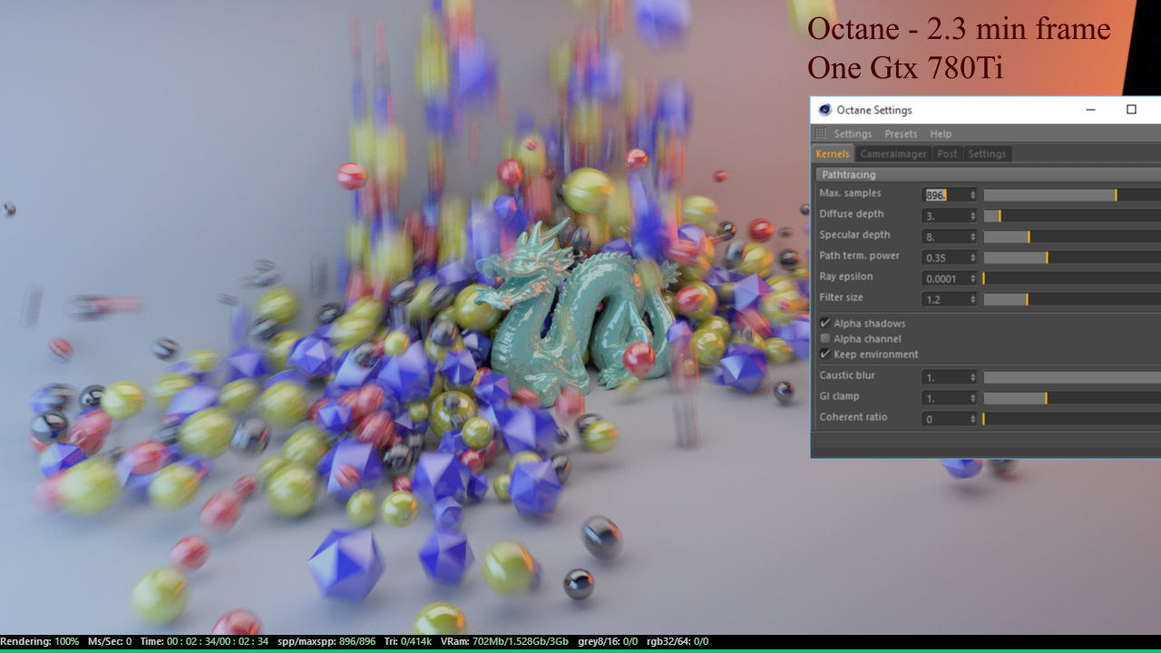Click the GI clamp slider bar
The image size is (1161, 653).
[x=1072, y=398]
